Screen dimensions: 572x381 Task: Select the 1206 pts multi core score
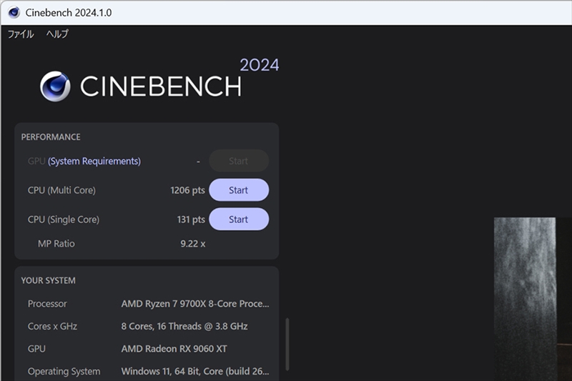pyautogui.click(x=187, y=190)
